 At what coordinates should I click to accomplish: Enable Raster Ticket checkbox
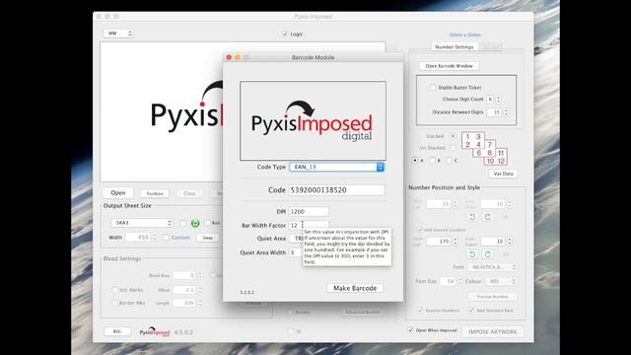tap(433, 88)
